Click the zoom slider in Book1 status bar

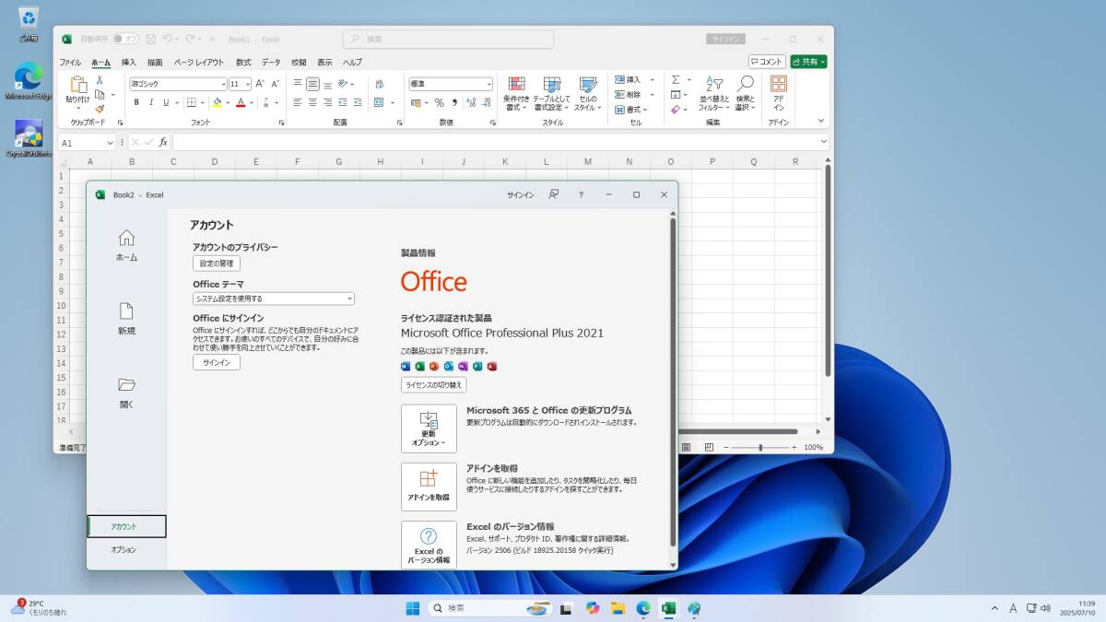point(760,447)
